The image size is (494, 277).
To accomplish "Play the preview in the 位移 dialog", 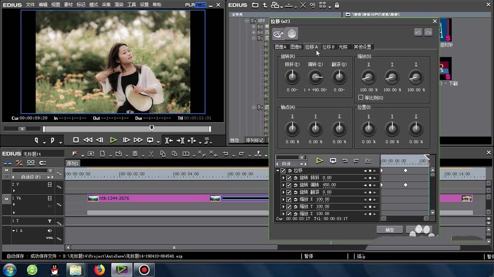I will tap(320, 161).
